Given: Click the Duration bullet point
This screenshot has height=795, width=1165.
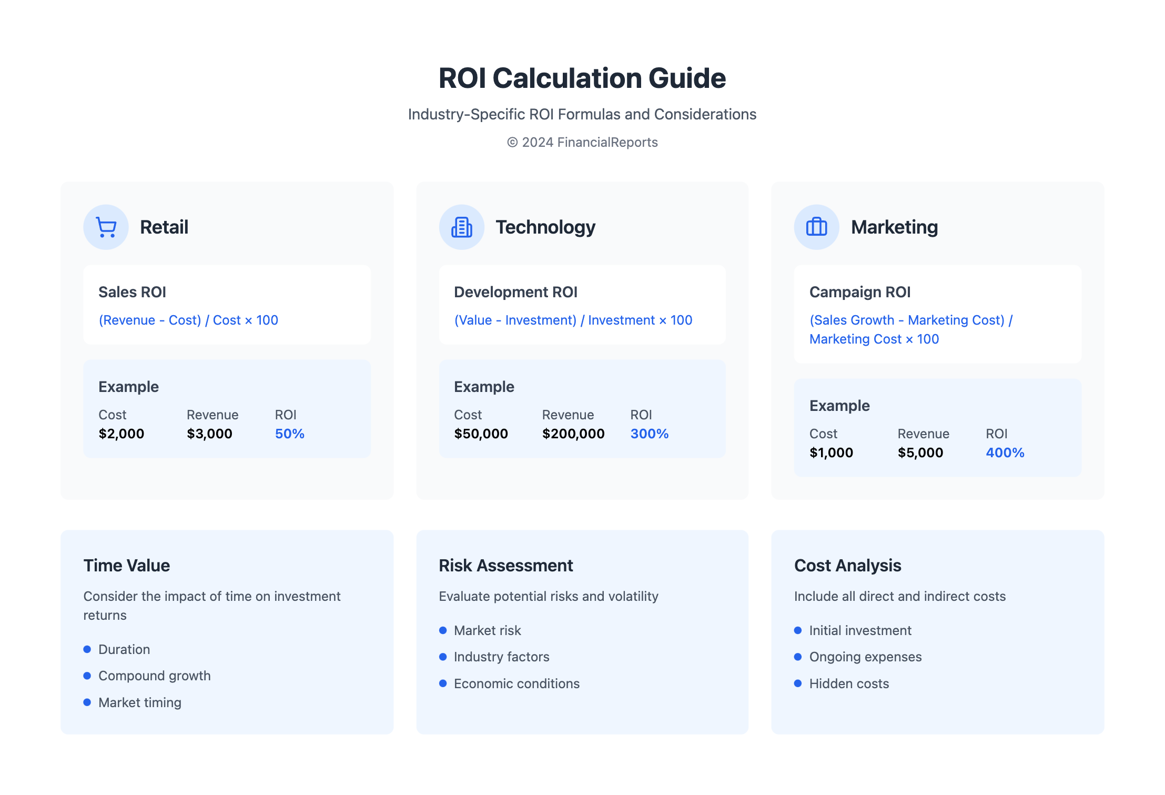Looking at the screenshot, I should click(x=124, y=649).
